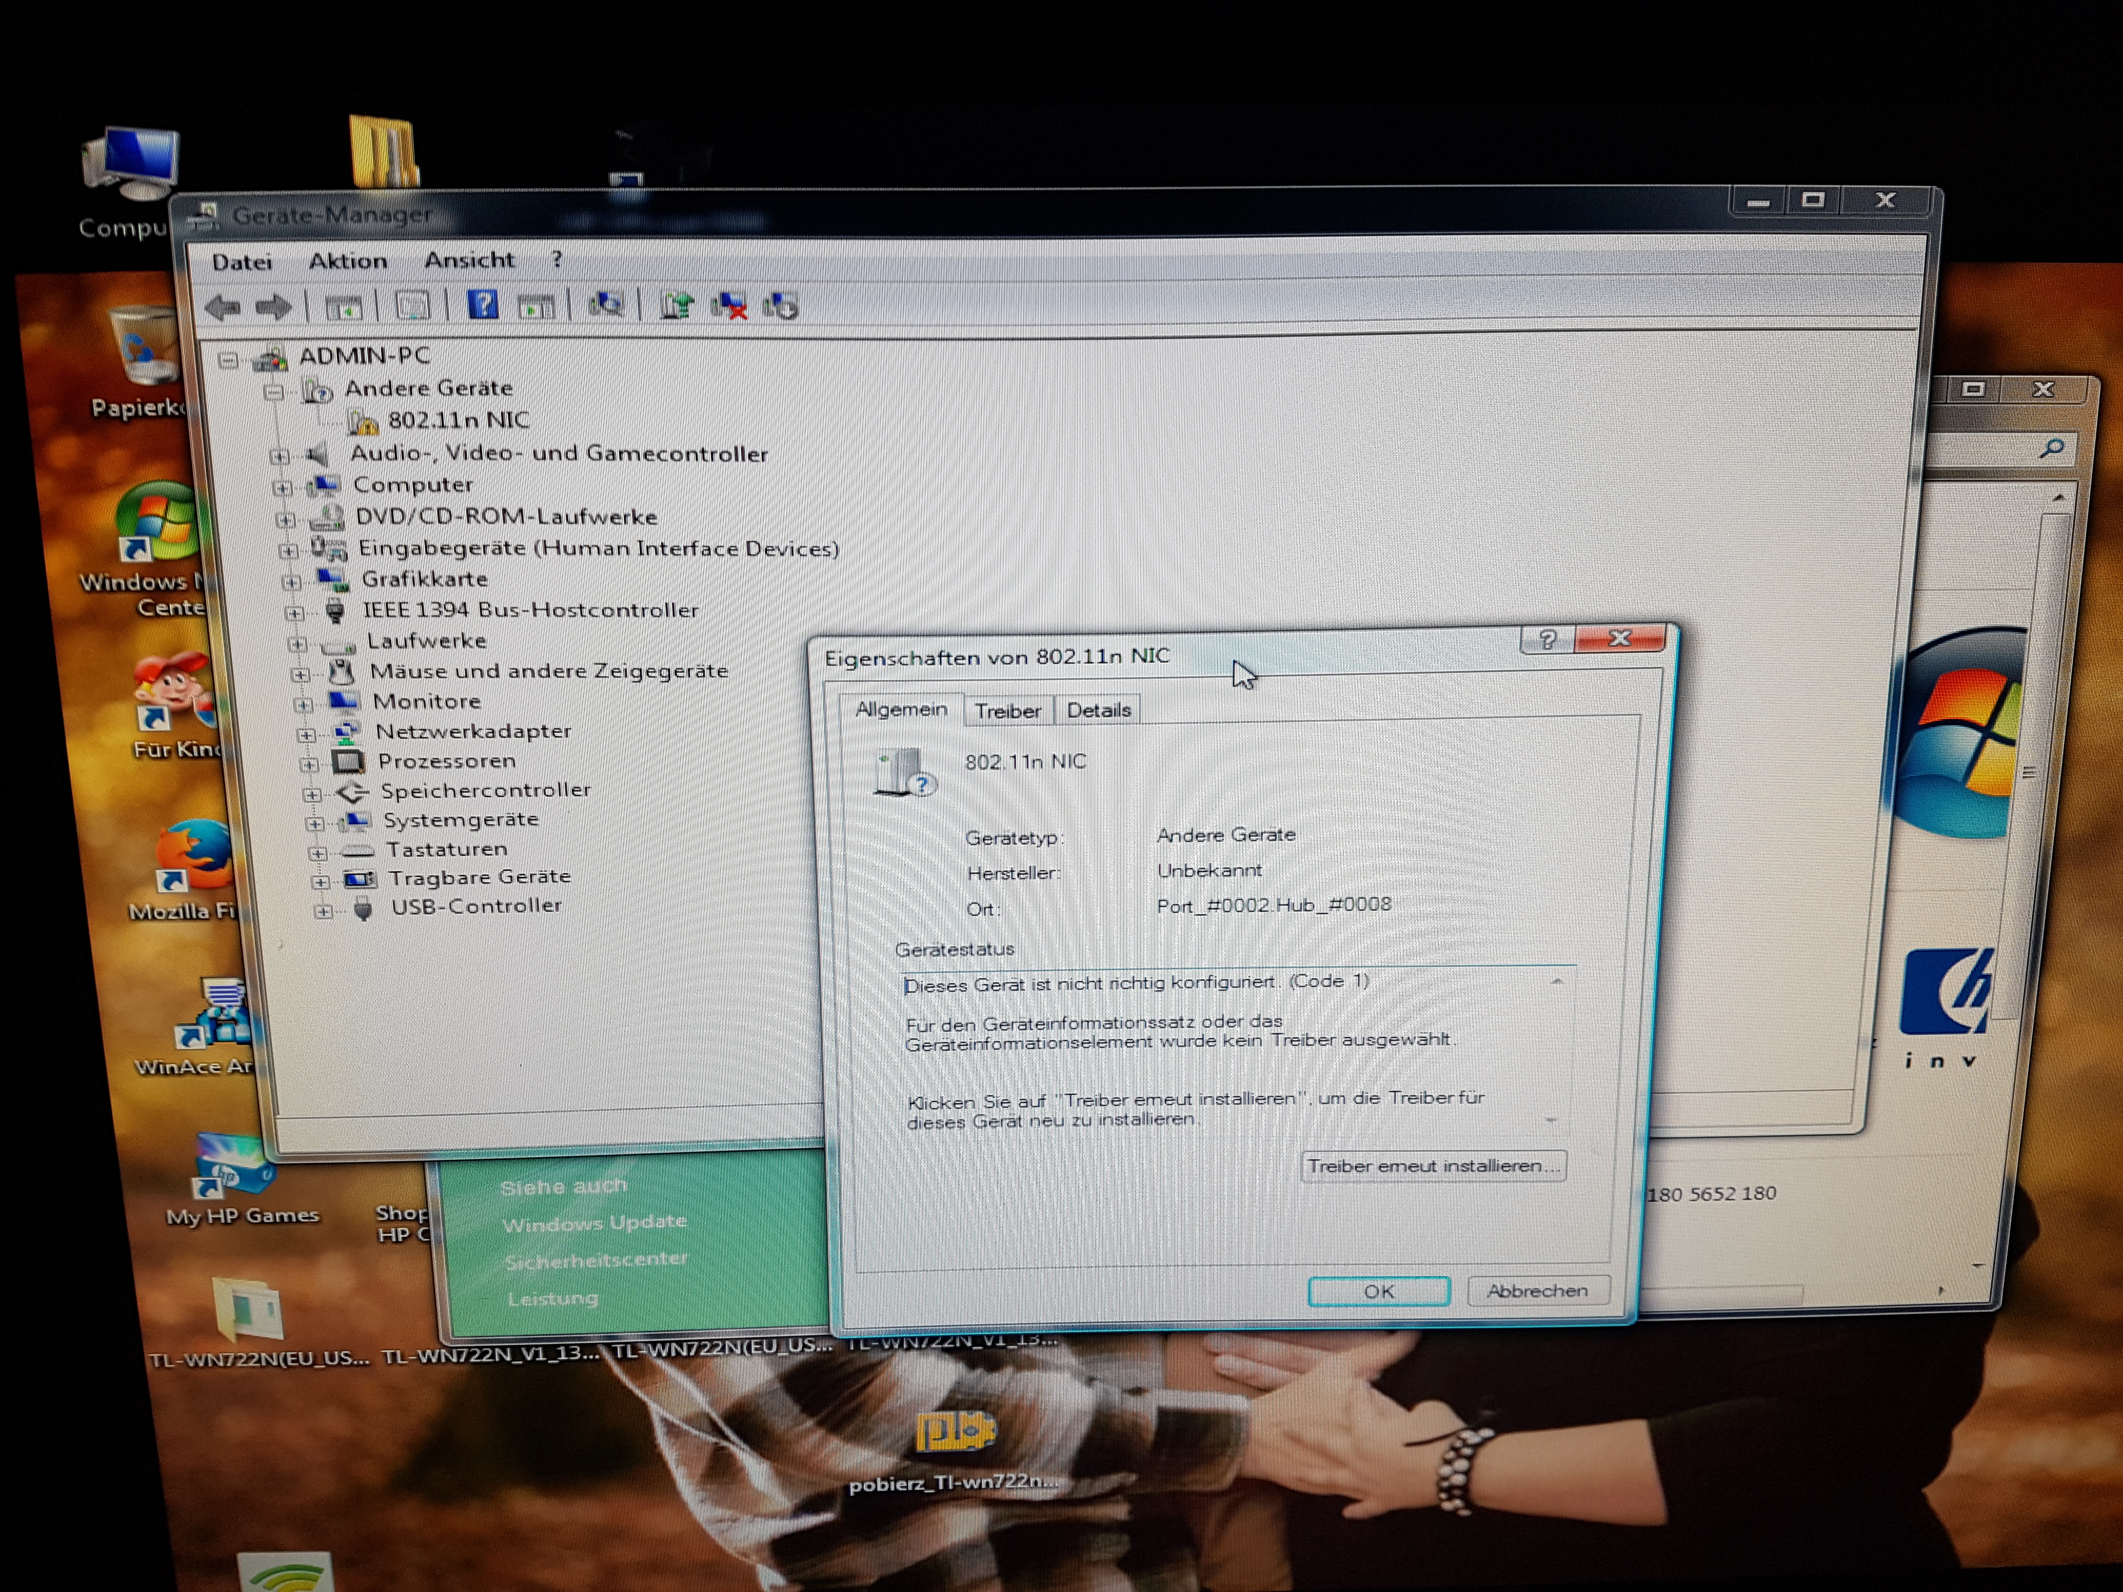Screen dimensions: 2123x1592
Task: Select the Monitore tree item
Action: [x=426, y=701]
